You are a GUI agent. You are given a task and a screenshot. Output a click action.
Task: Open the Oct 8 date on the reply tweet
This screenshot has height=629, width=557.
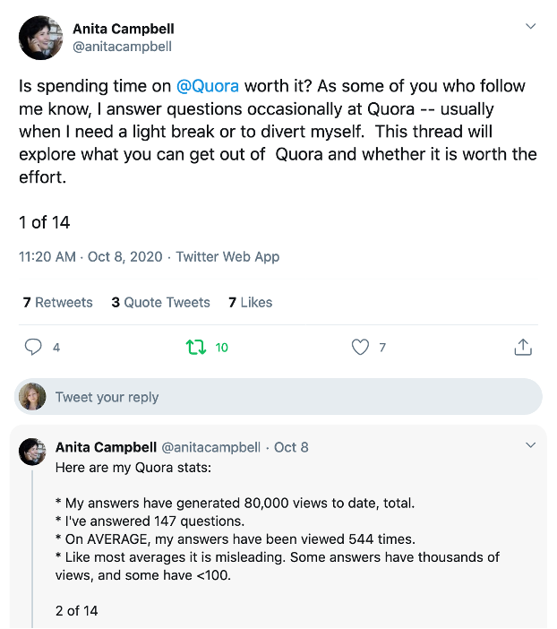[x=291, y=447]
